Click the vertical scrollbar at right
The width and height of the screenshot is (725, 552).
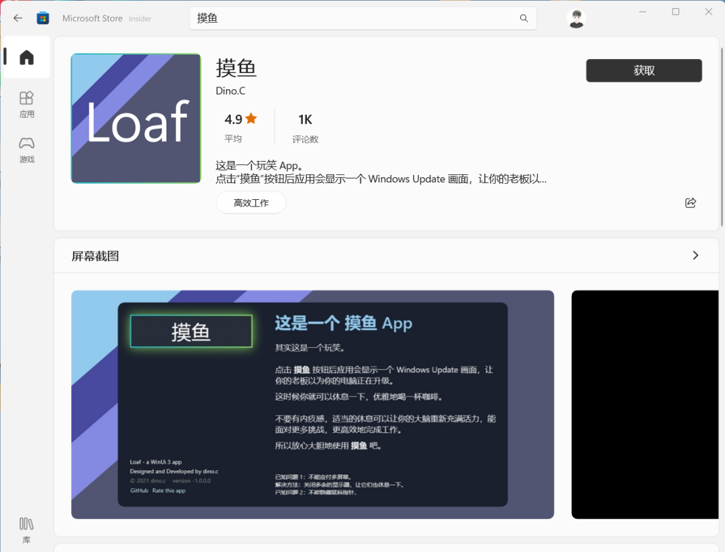pos(722,136)
